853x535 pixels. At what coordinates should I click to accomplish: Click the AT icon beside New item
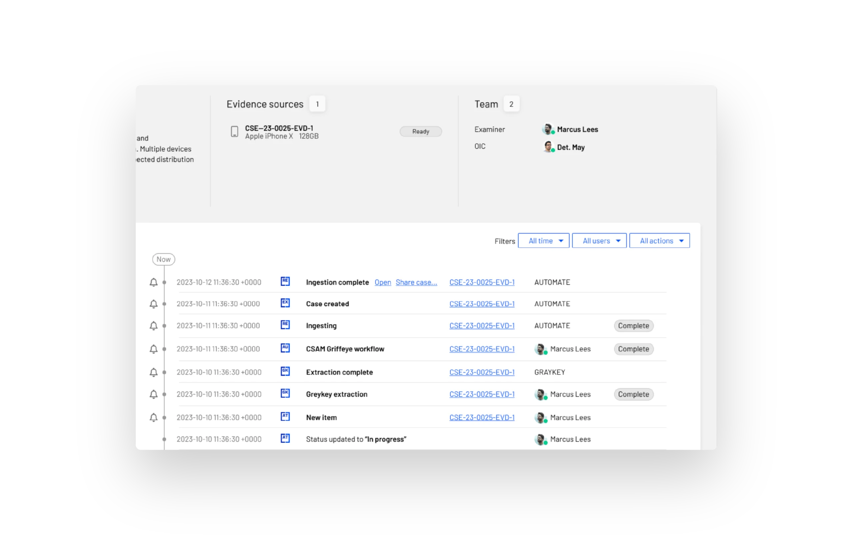(285, 416)
